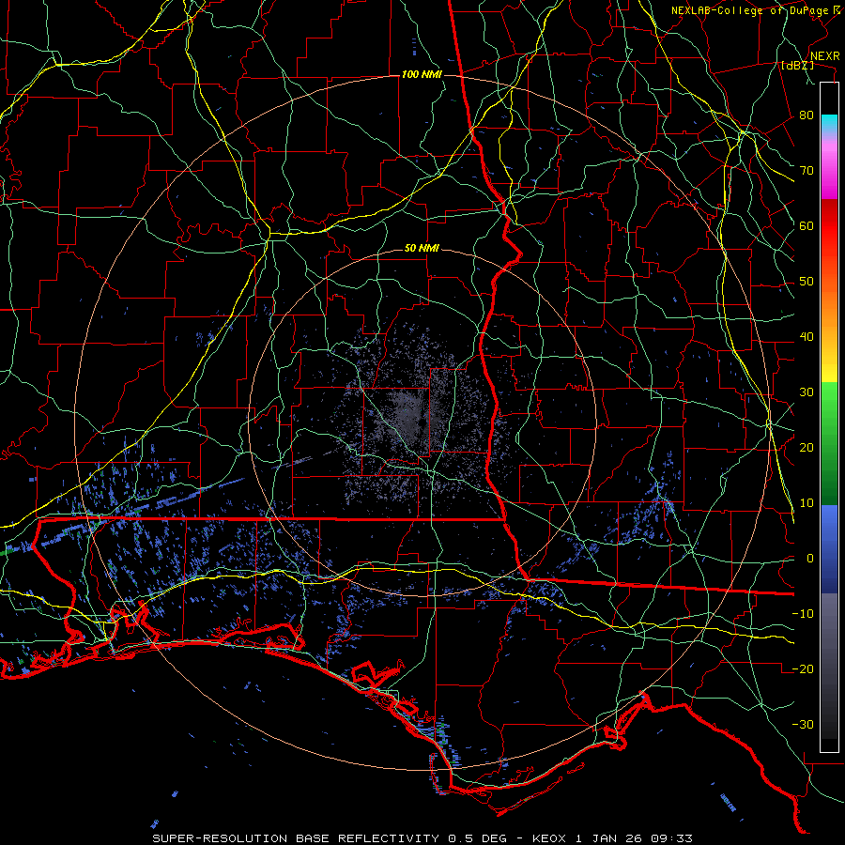Click the 50 NMI range ring label

point(422,249)
